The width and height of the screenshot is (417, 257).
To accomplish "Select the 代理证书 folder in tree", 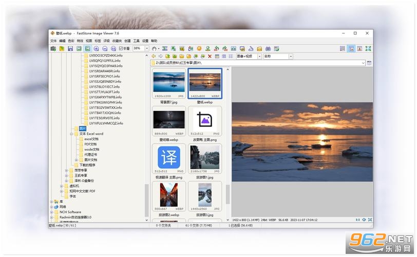I will click(91, 155).
